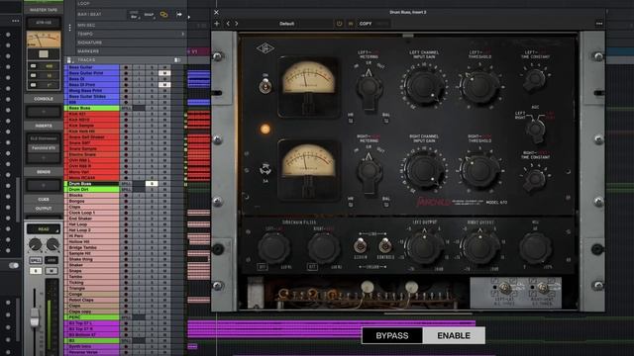Viewport: 634px width, 356px height.
Task: Record-arm the Bass Guitar track
Action: pyautogui.click(x=126, y=67)
